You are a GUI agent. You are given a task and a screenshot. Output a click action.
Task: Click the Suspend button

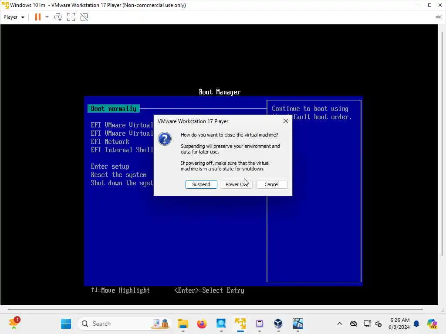[201, 184]
